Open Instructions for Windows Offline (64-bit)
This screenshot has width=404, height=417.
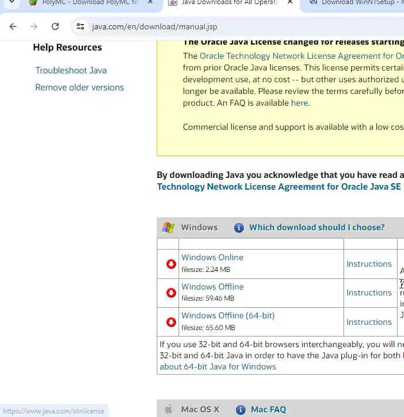[x=369, y=322]
